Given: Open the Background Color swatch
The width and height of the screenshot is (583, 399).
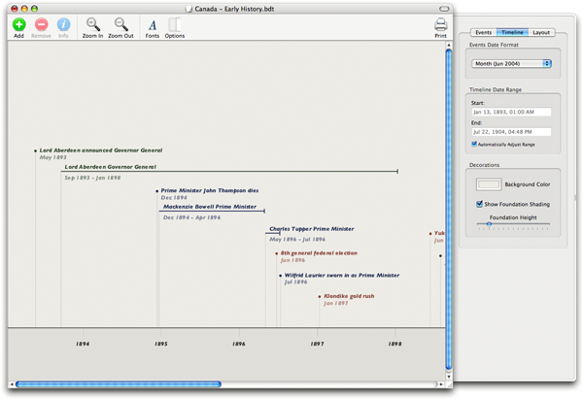Looking at the screenshot, I should (489, 184).
